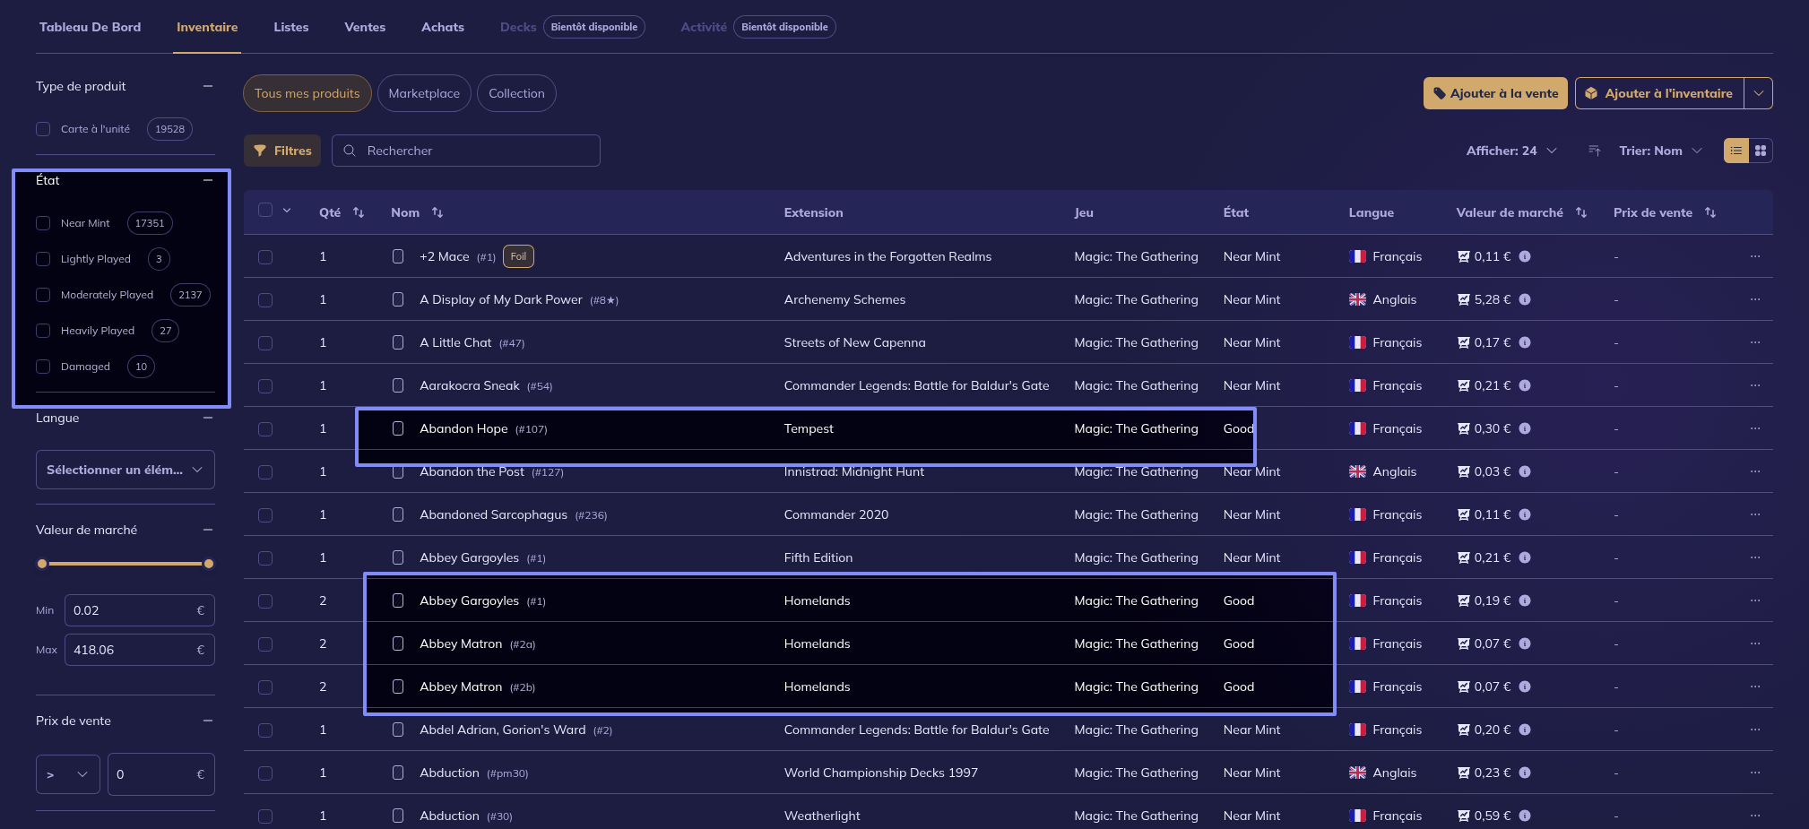The image size is (1809, 829).
Task: Sort by Prix de vente arrows
Action: (1710, 212)
